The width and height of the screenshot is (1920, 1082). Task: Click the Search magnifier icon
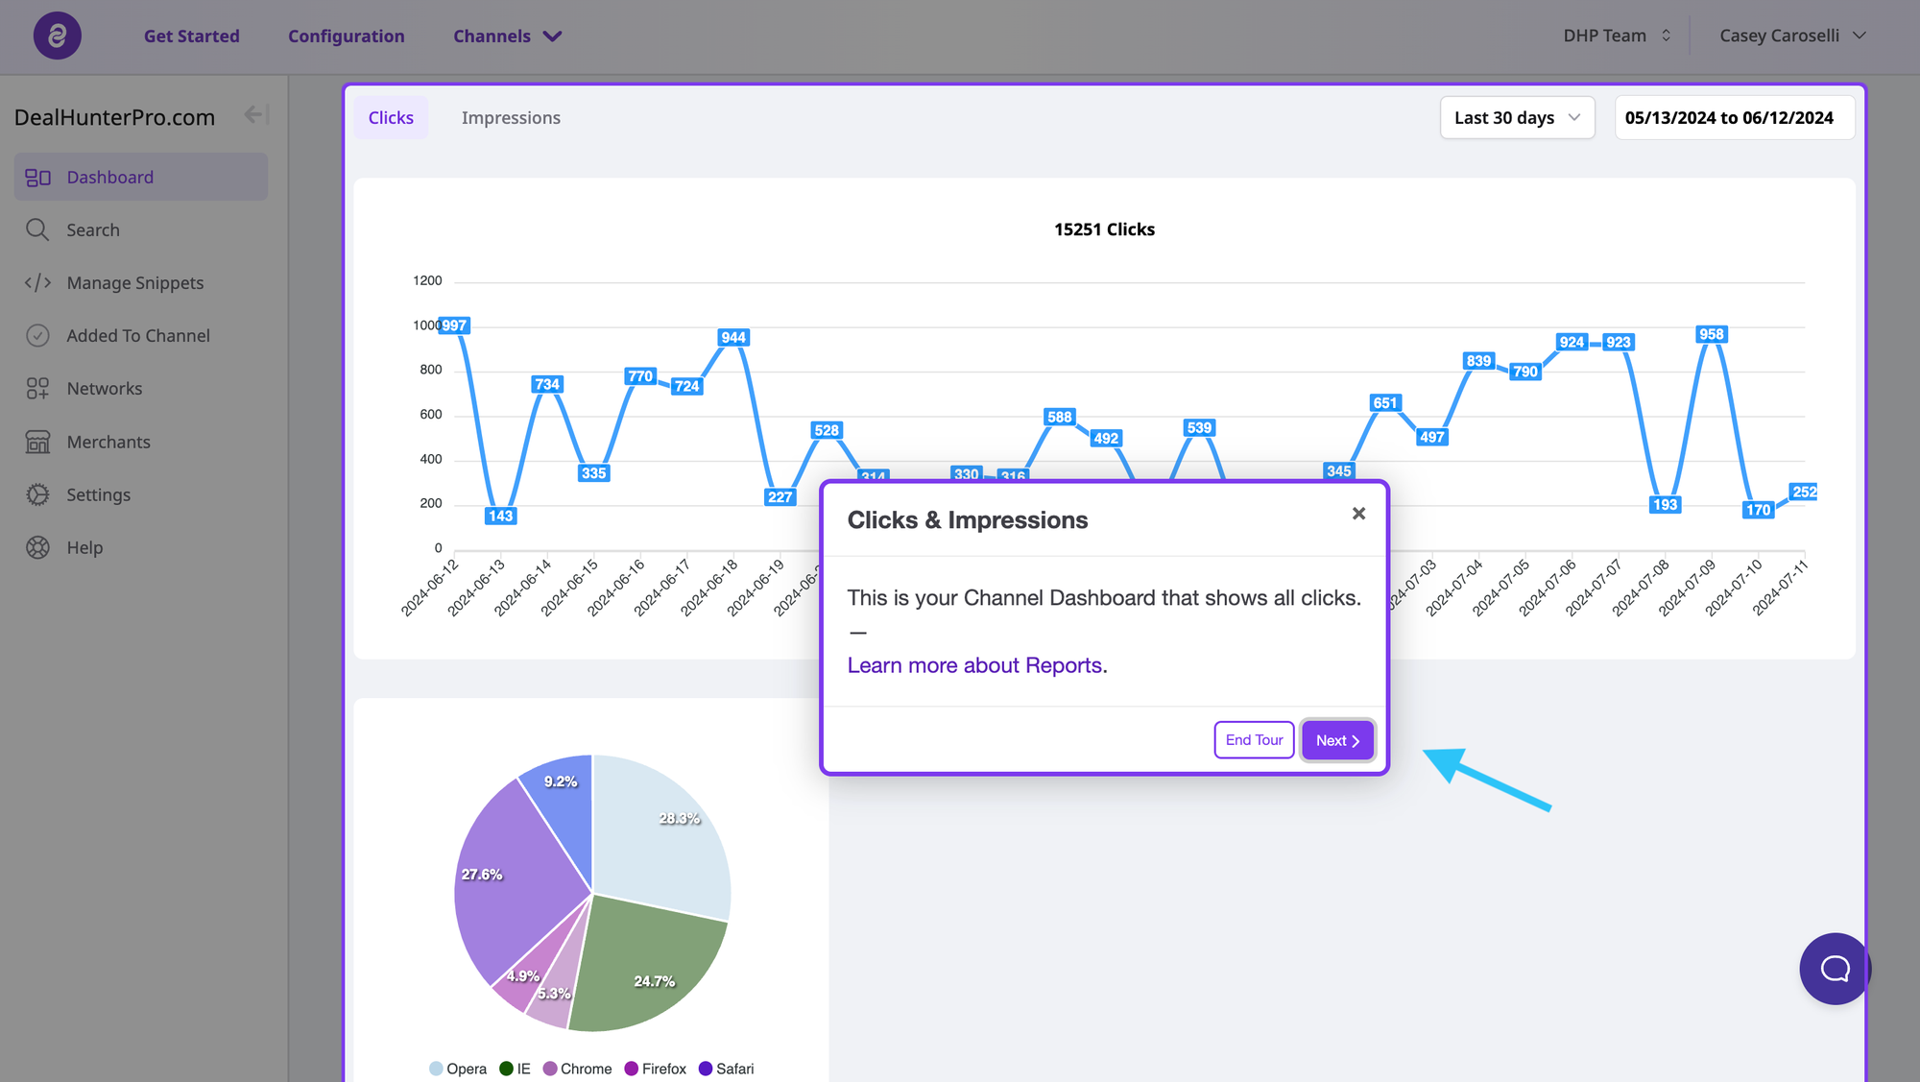tap(37, 229)
